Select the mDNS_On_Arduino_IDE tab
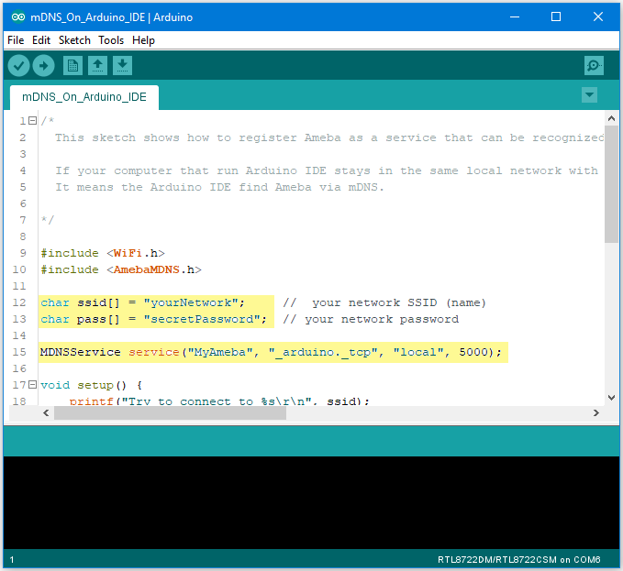Image resolution: width=623 pixels, height=571 pixels. (84, 97)
